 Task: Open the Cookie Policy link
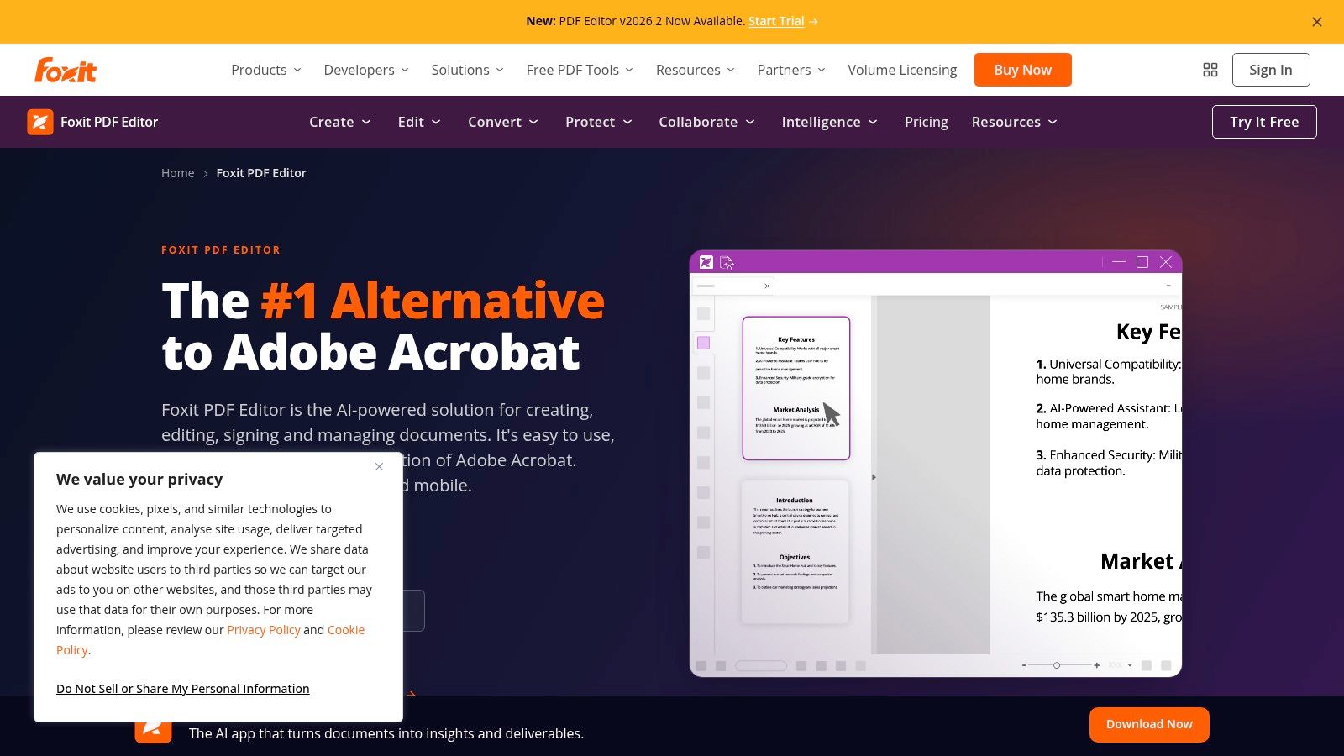(x=346, y=630)
